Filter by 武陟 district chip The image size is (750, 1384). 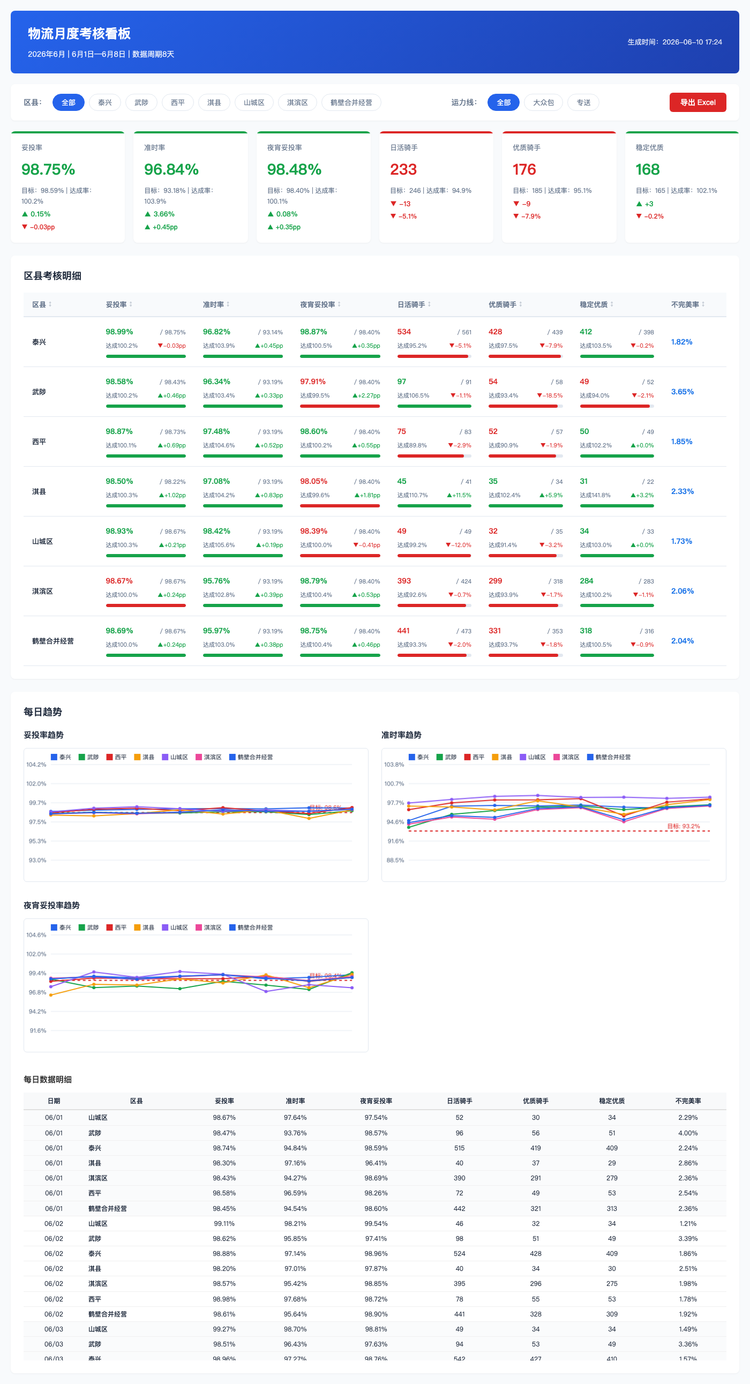tap(141, 103)
